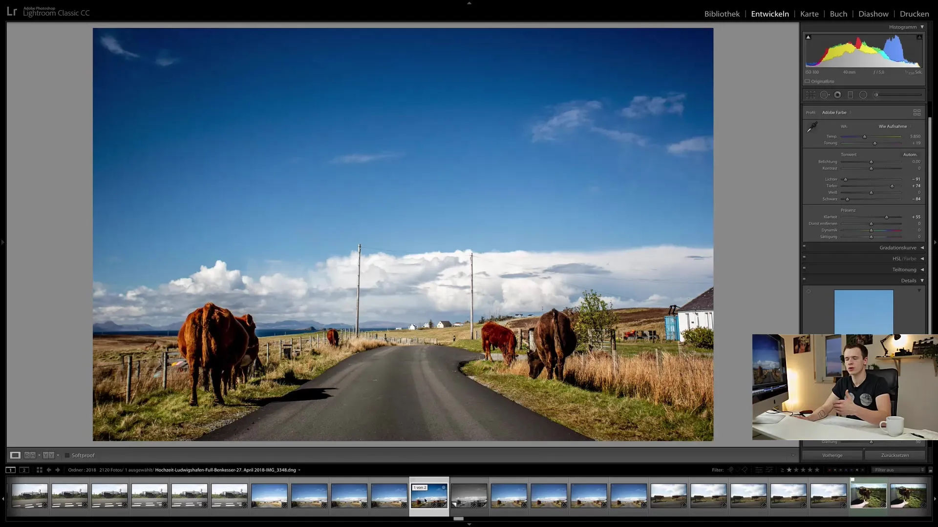Select the black-and-white filmstrip thumbnail

(469, 496)
